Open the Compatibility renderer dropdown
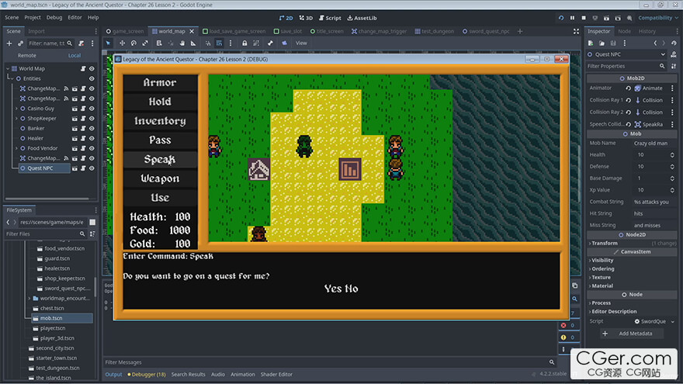The height and width of the screenshot is (384, 683). [x=657, y=18]
